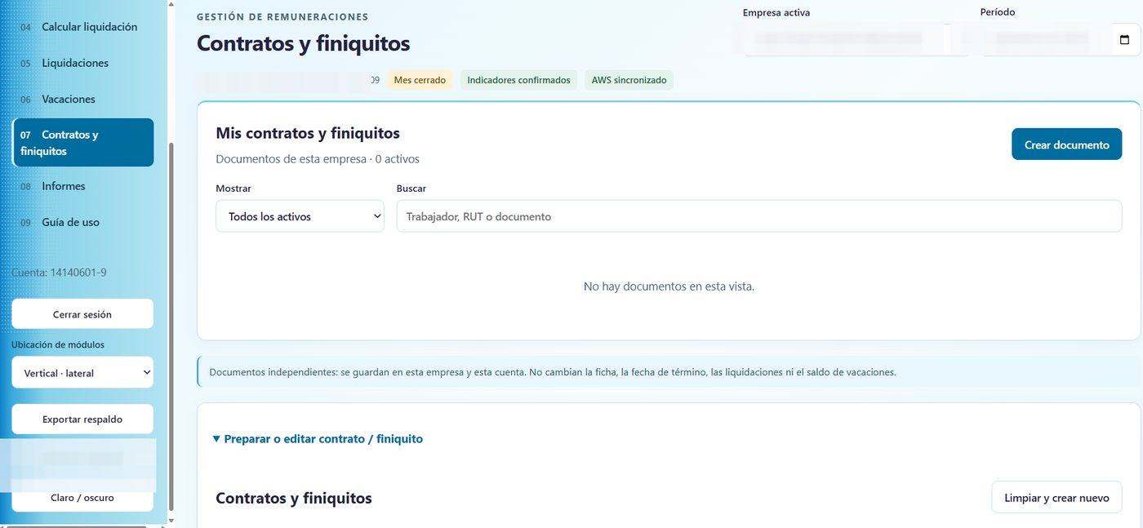Open the Período calendar picker icon
Screen dimensions: 1143x528
1124,39
